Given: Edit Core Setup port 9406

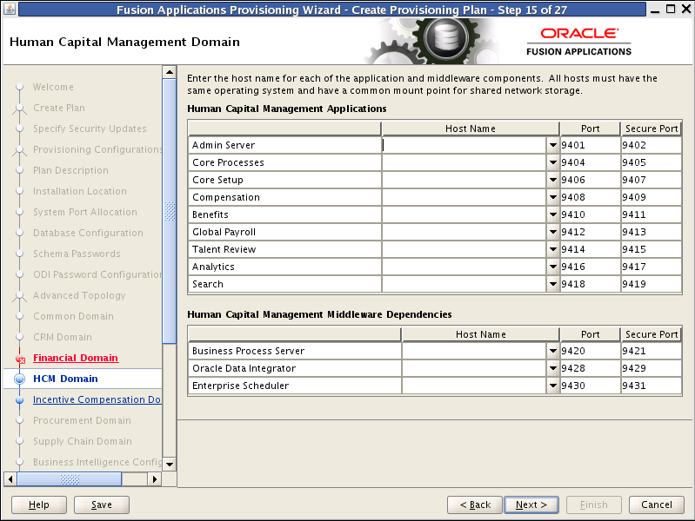Looking at the screenshot, I should point(590,180).
